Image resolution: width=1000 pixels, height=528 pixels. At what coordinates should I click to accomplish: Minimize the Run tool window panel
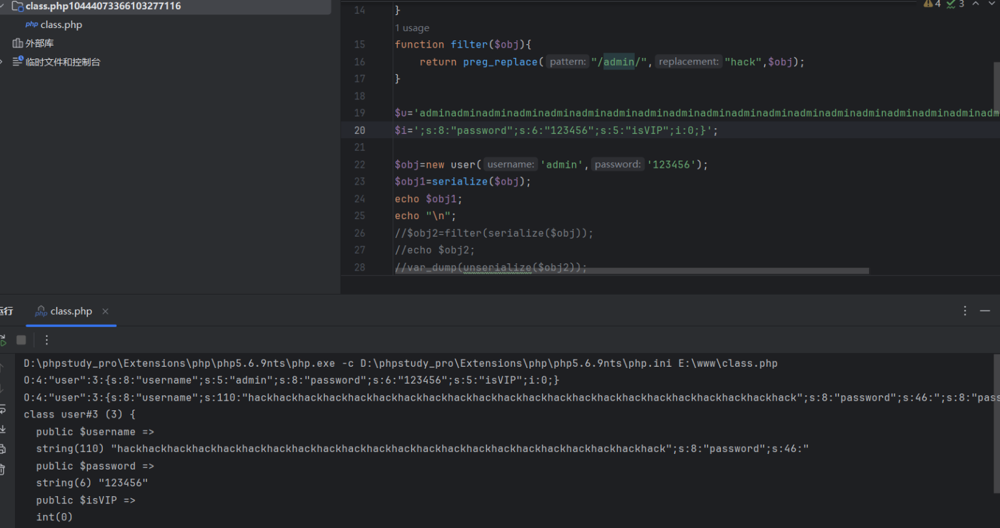985,311
